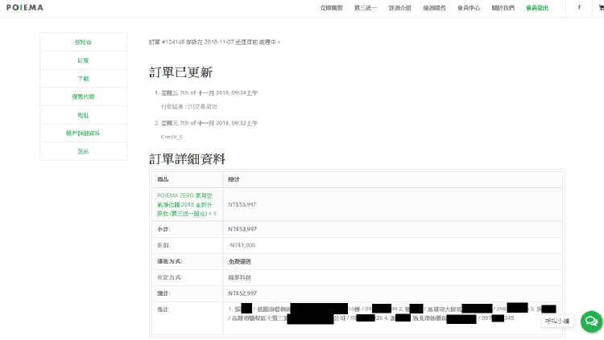This screenshot has width=604, height=340.
Task: Select the NT$52,997 total value
Action: pos(242,293)
